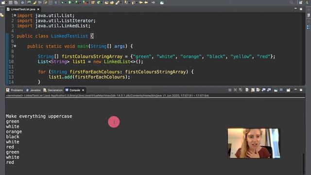Collapse the imports fold on line 1

click(15, 15)
